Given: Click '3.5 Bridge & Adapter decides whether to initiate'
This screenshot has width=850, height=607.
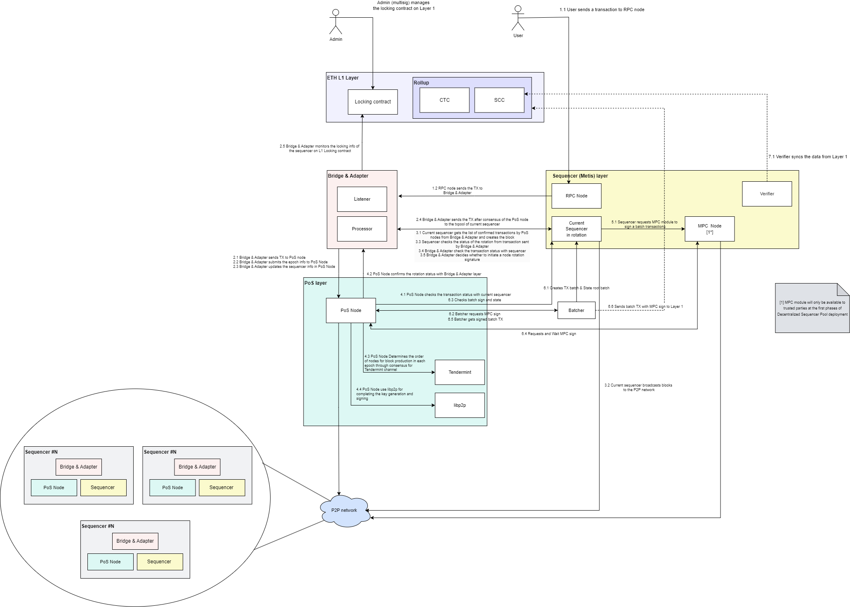Looking at the screenshot, I should click(472, 258).
